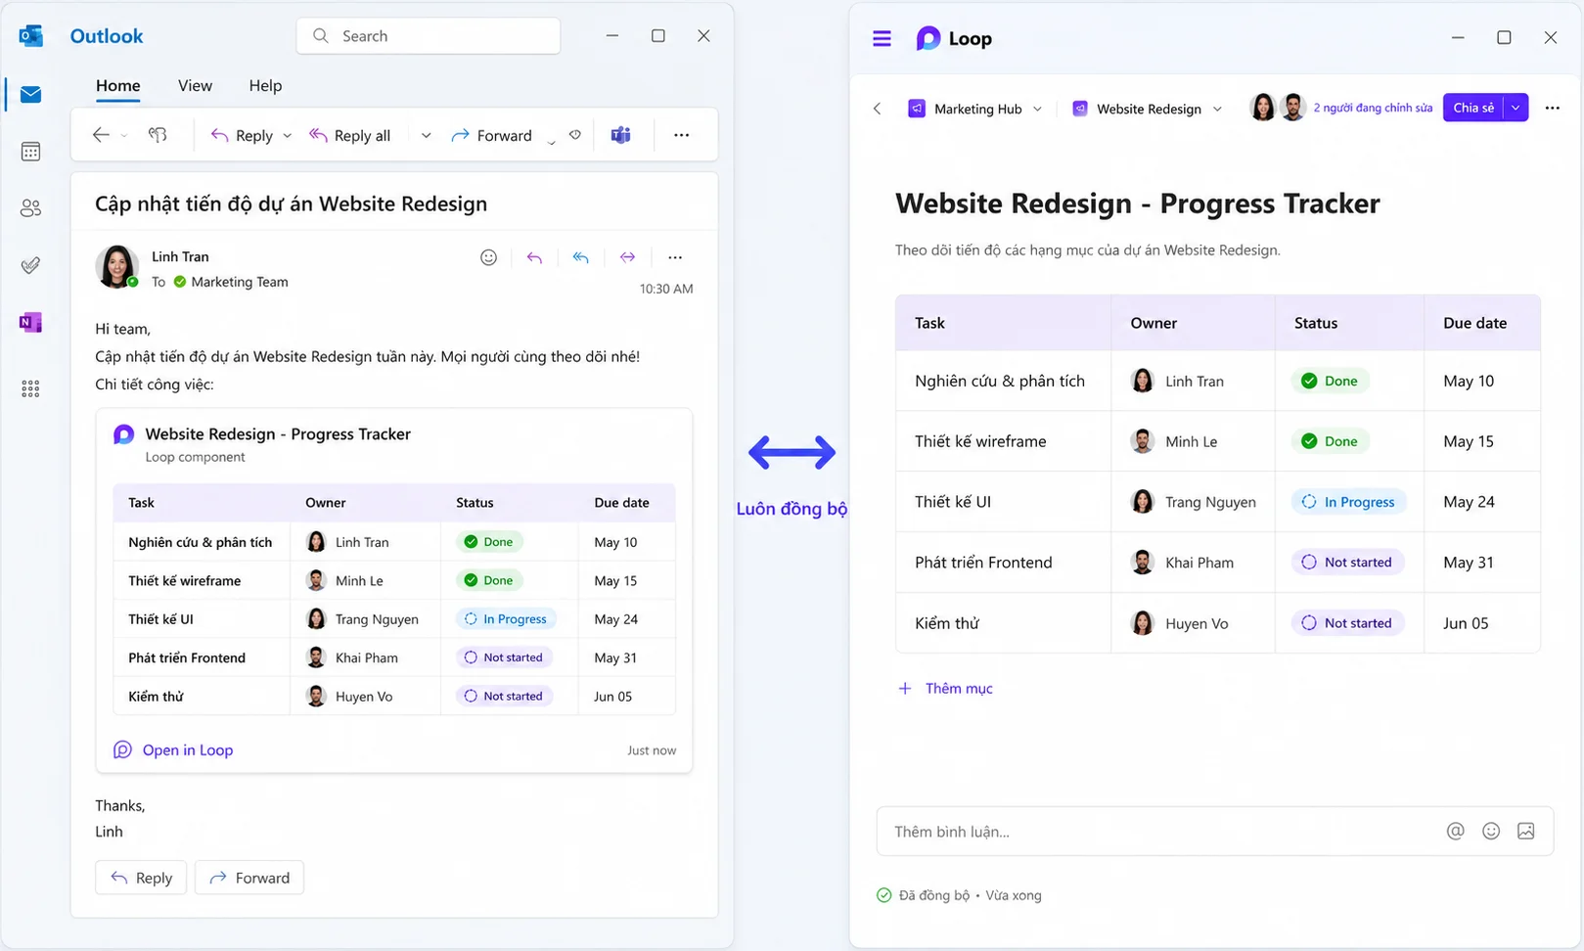Click reply arrow icon in message header
This screenshot has width=1584, height=951.
pyautogui.click(x=534, y=257)
